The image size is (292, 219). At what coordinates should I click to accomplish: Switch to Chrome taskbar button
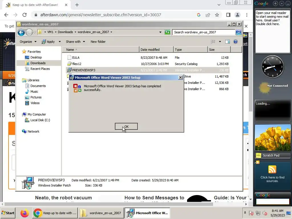coord(55,213)
